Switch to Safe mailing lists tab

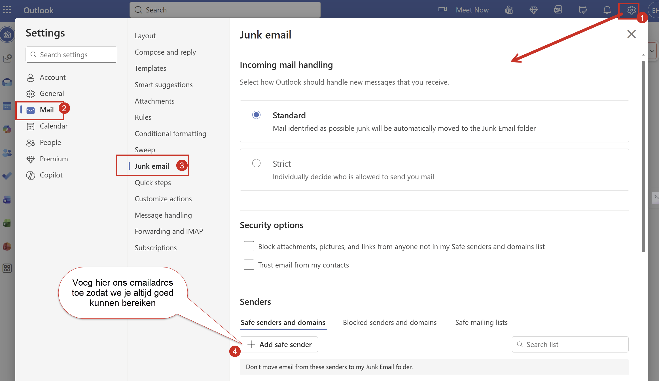(x=481, y=322)
